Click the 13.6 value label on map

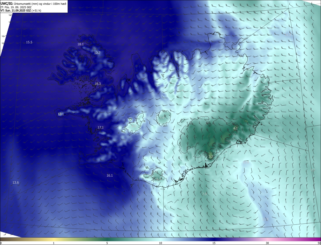point(16,183)
